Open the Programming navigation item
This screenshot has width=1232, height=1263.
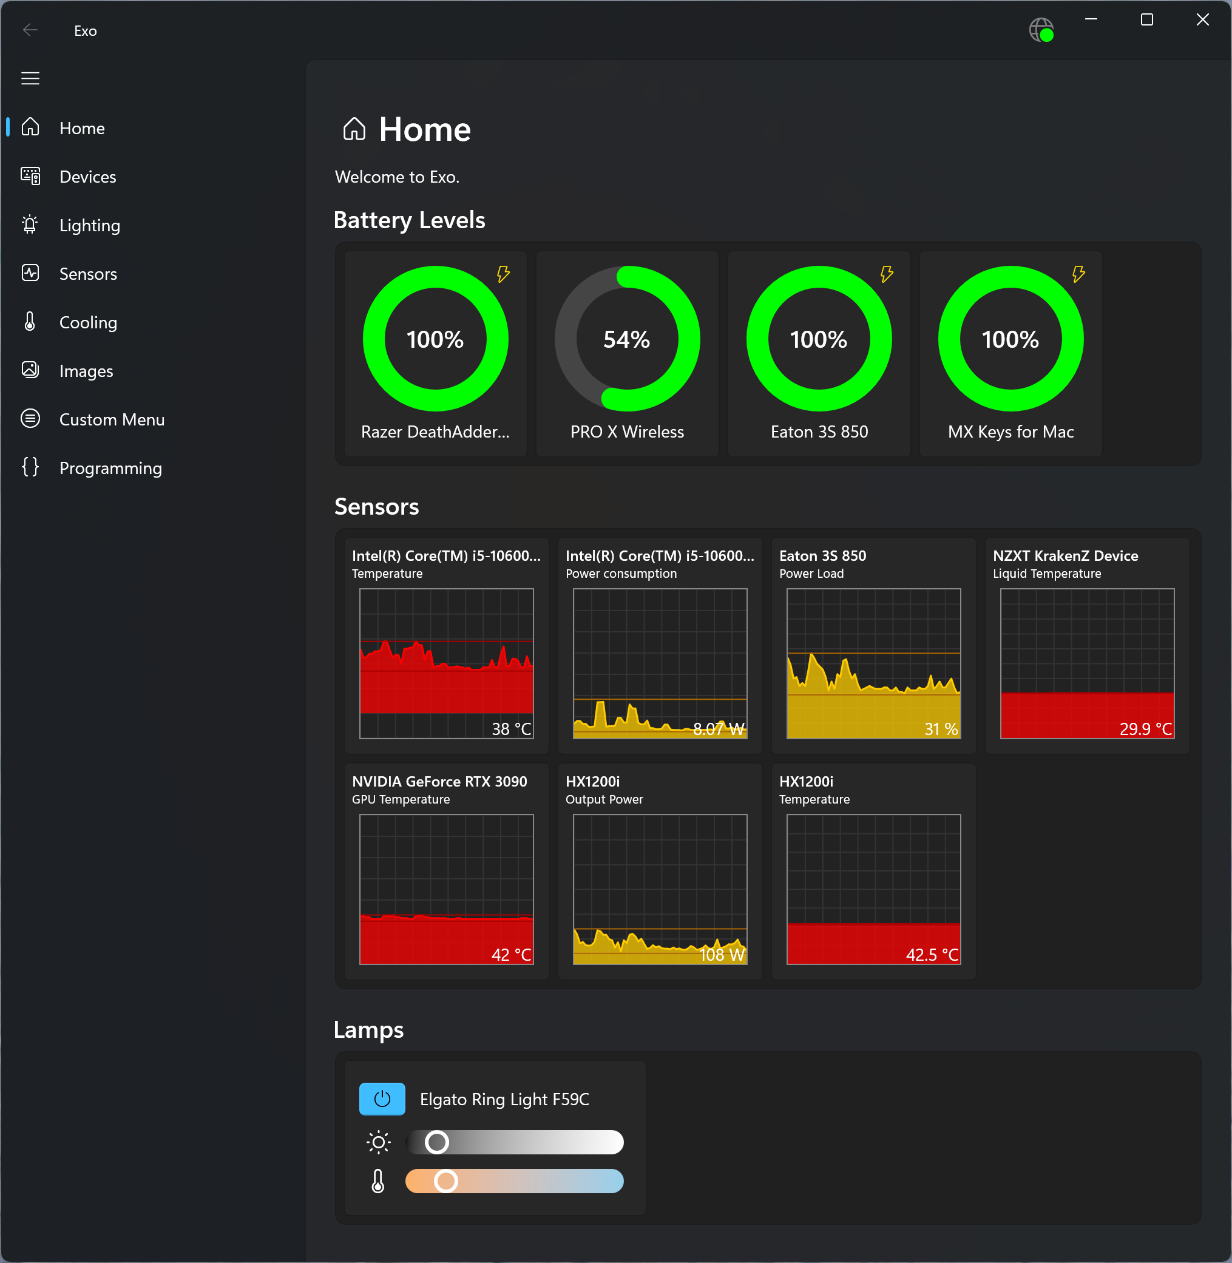pyautogui.click(x=110, y=468)
